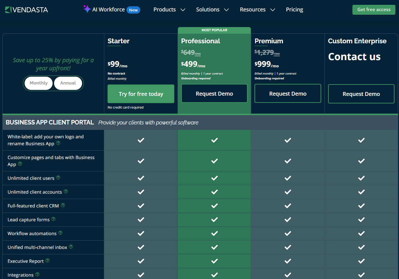Go to the Pricing page

[x=294, y=10]
